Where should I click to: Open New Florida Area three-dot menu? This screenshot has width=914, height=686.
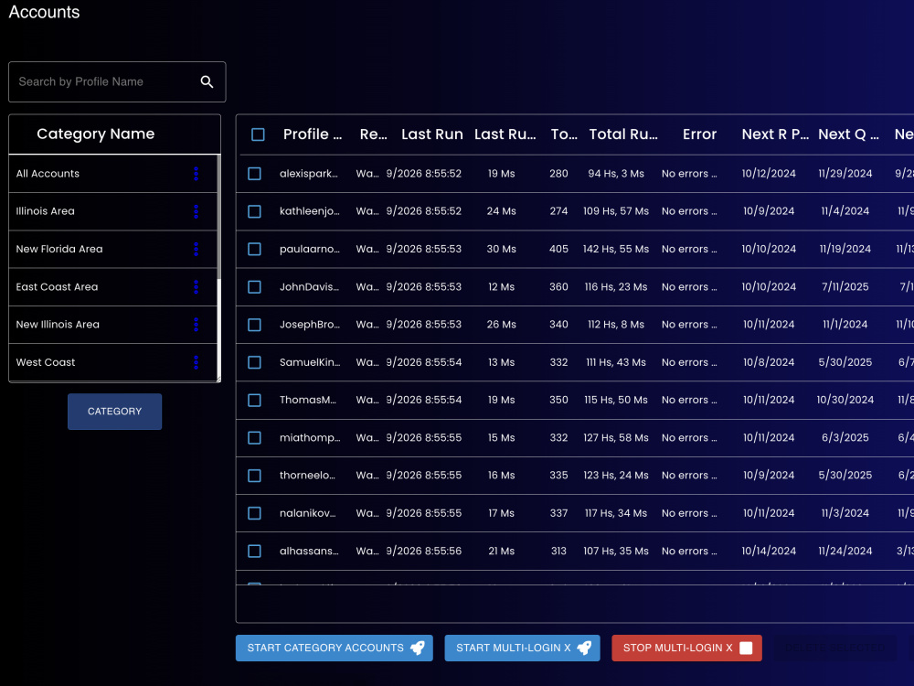click(196, 249)
